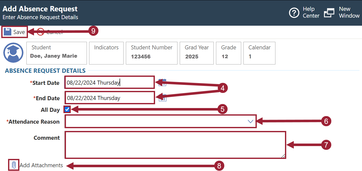Click the New Window icon
This screenshot has width=362, height=171.
pyautogui.click(x=329, y=13)
